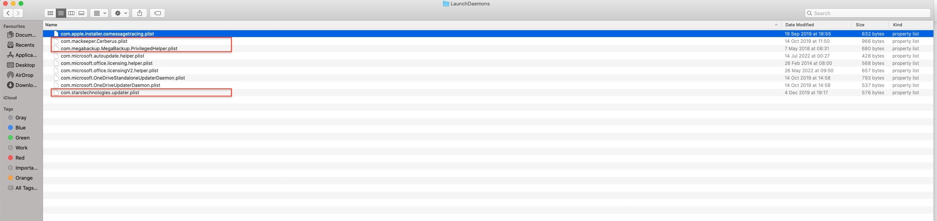The image size is (937, 221).
Task: Open Applications in the sidebar
Action: (22, 55)
